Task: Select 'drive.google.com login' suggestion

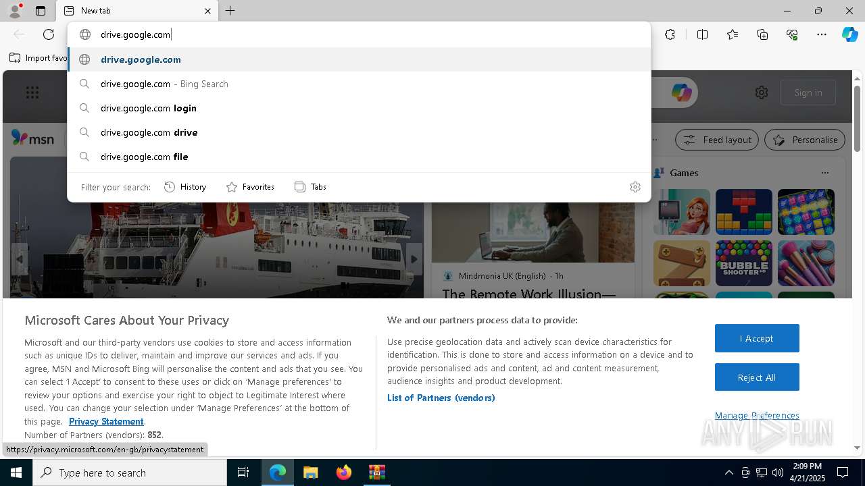Action: point(359,108)
